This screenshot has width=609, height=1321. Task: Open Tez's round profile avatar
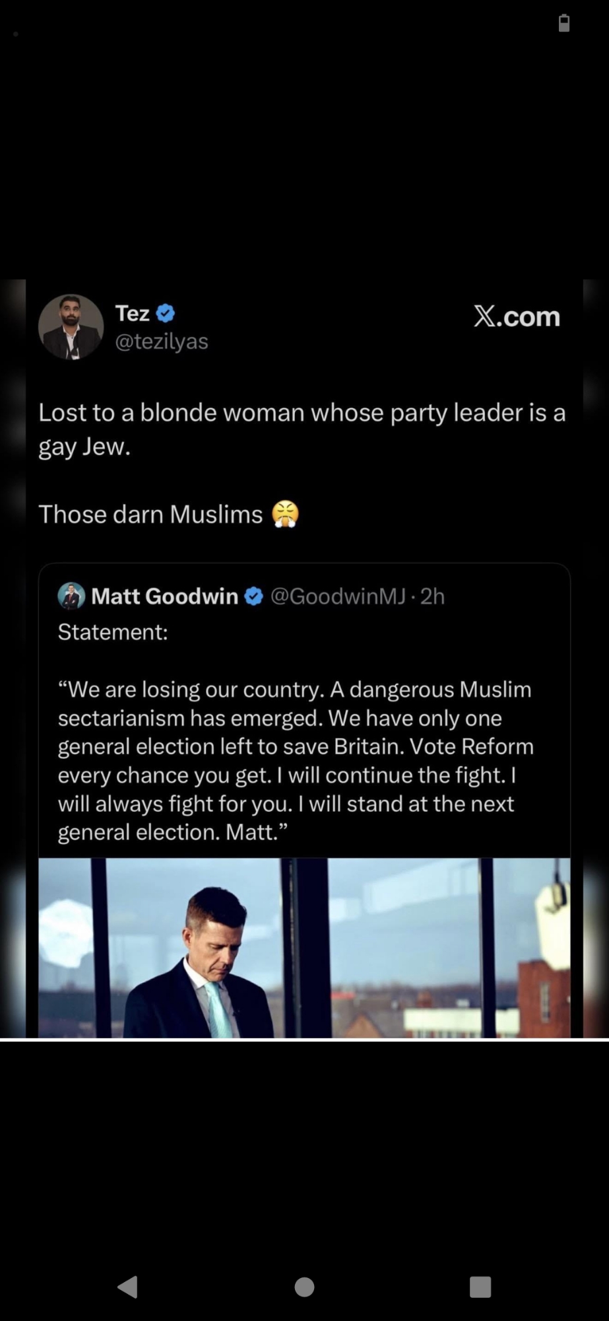(71, 327)
